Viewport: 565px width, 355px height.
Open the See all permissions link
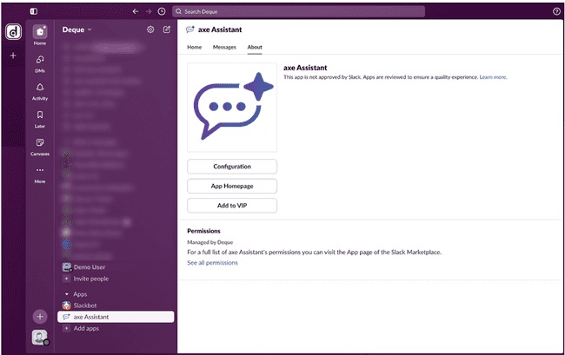coord(212,262)
